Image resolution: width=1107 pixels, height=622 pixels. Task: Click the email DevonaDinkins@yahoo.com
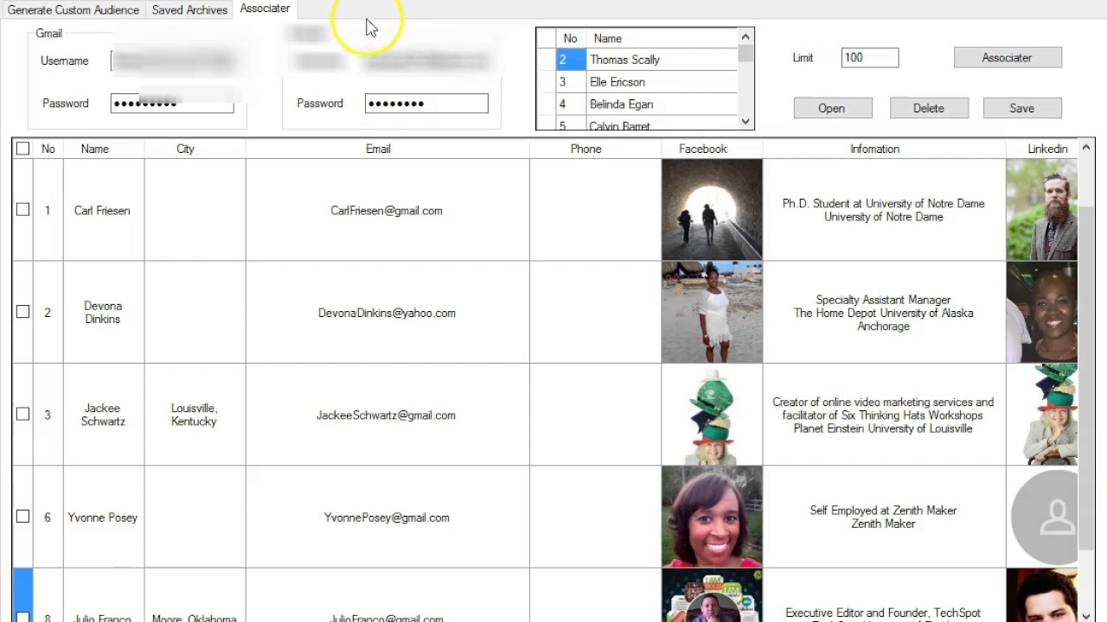[387, 313]
